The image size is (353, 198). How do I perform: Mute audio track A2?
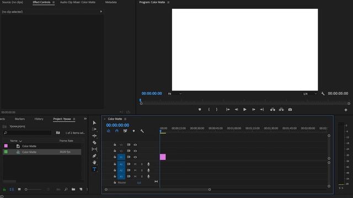135,170
